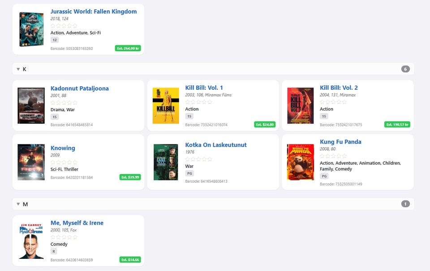Rate Me, Myself & Irene three stars
The width and height of the screenshot is (430, 271).
pos(64,237)
